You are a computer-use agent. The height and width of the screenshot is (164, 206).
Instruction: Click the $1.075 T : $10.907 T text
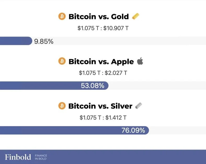pos(103,28)
